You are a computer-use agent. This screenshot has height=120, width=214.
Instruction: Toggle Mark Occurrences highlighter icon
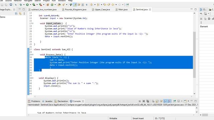(x=75, y=5)
